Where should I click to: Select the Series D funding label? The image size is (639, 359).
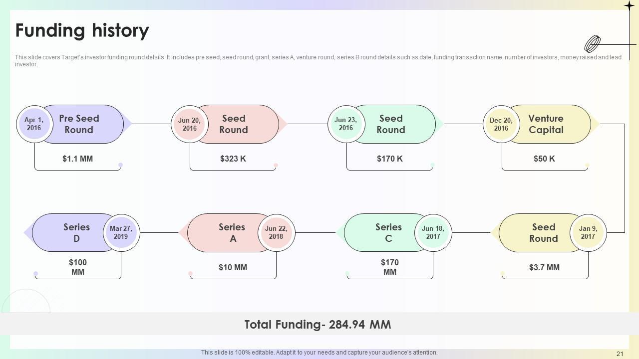tap(76, 233)
